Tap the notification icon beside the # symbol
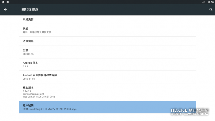Viewport: 215px width, 121px height. click(8, 2)
